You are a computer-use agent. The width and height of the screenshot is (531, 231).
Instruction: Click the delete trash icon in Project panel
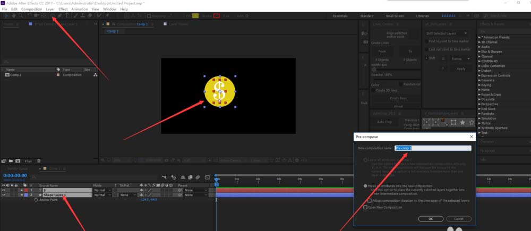[x=39, y=161]
